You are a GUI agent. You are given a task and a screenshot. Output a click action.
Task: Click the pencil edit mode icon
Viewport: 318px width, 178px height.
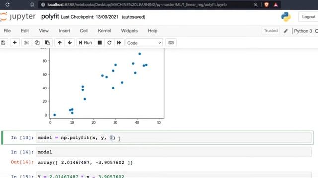pos(286,31)
